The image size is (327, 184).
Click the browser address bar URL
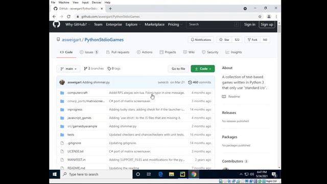click(110, 16)
